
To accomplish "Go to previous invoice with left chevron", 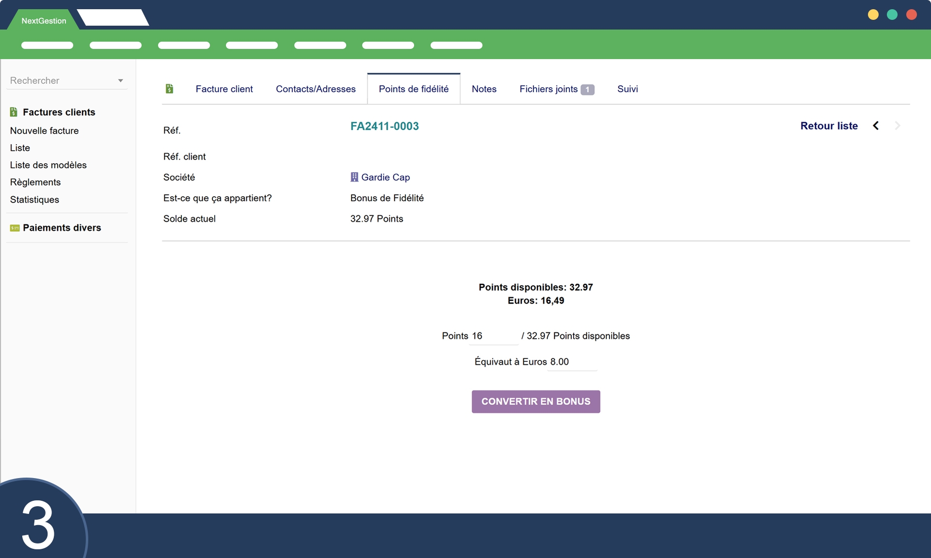I will click(876, 126).
